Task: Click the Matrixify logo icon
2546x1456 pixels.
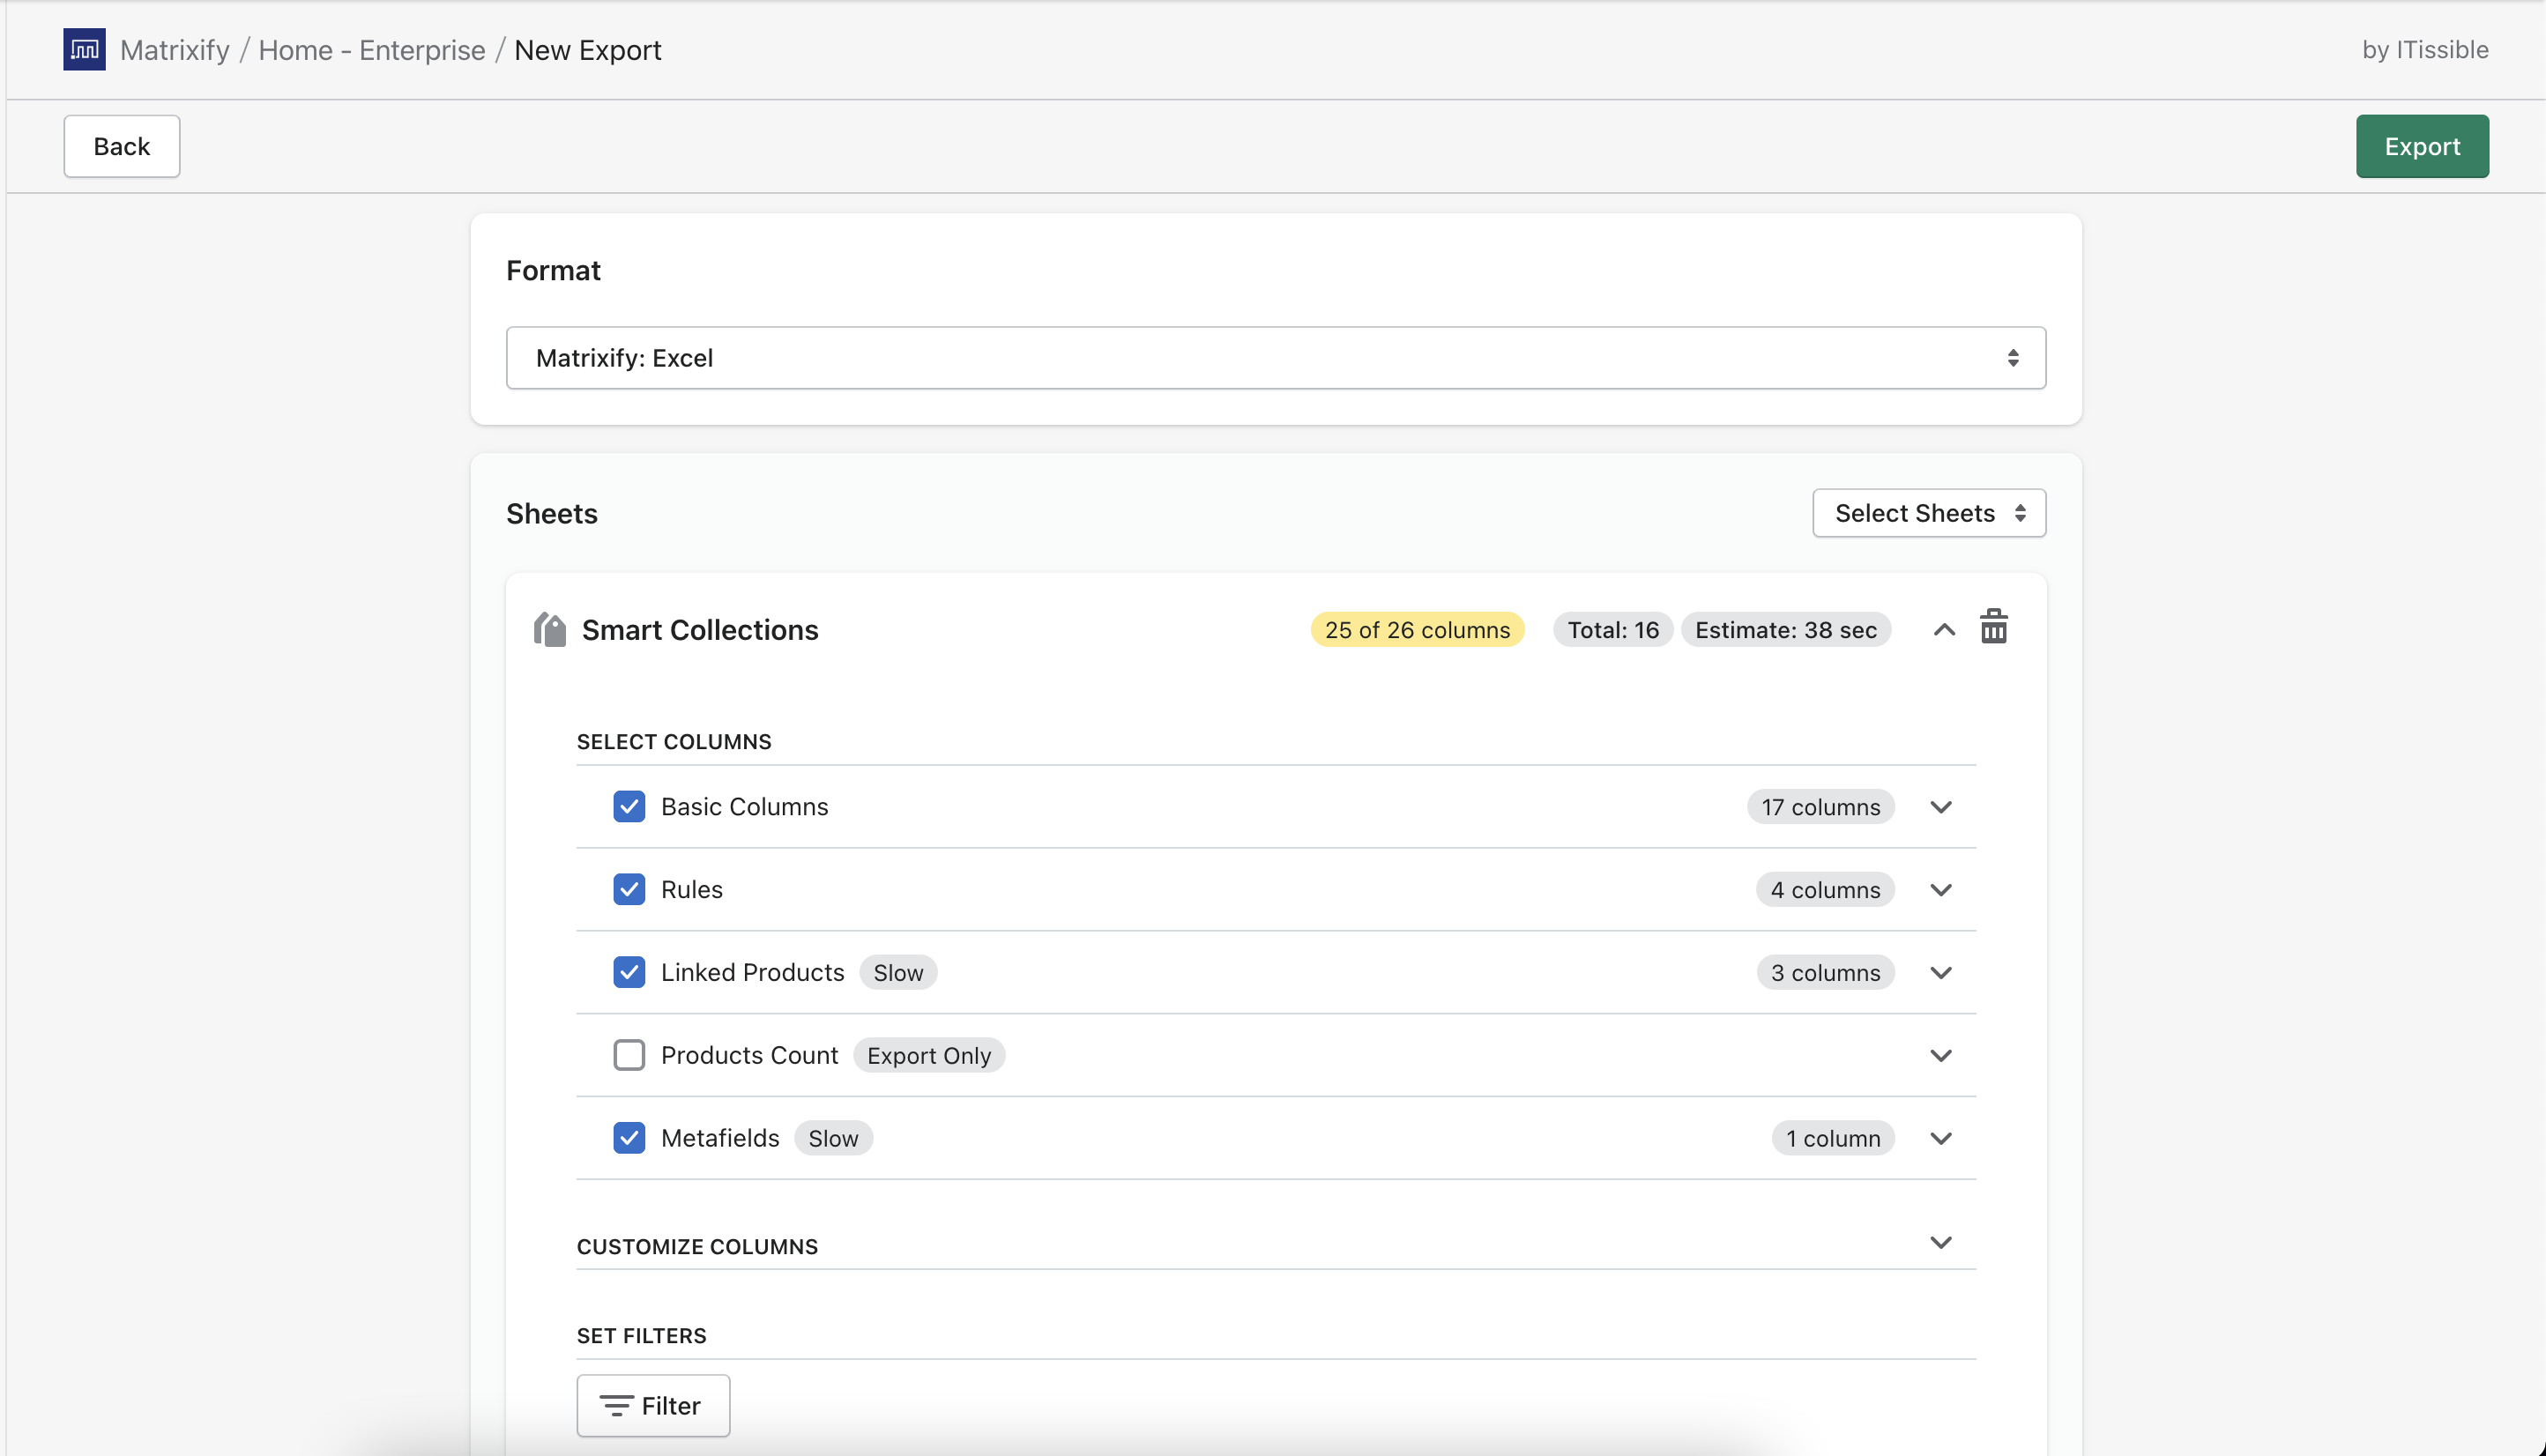Action: [x=84, y=49]
